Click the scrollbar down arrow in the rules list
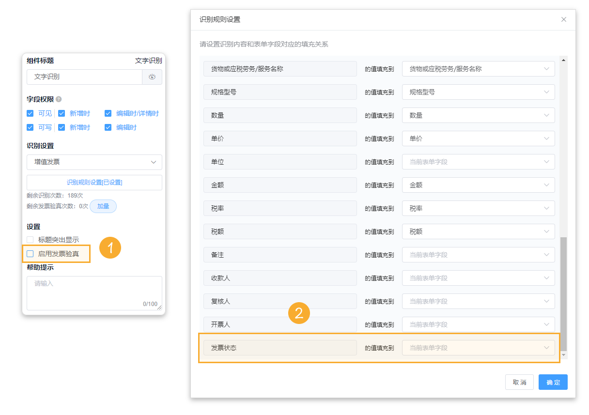 (563, 355)
